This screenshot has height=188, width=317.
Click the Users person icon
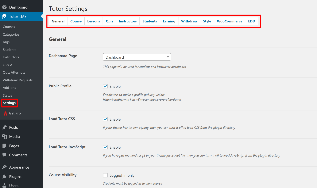[x=4, y=186]
